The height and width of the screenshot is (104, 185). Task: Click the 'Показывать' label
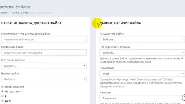click(x=107, y=68)
